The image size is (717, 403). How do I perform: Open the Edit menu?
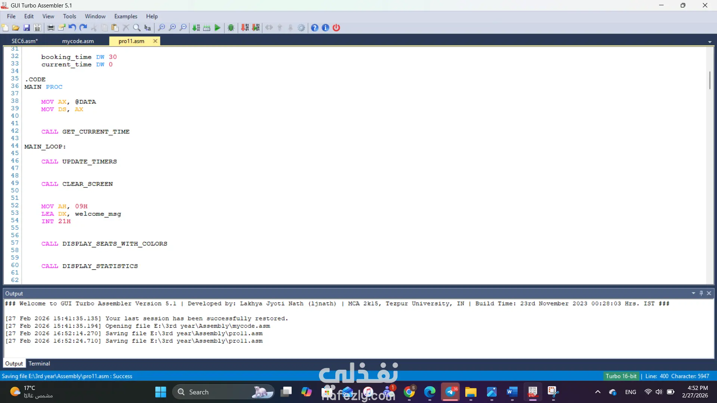pyautogui.click(x=29, y=16)
